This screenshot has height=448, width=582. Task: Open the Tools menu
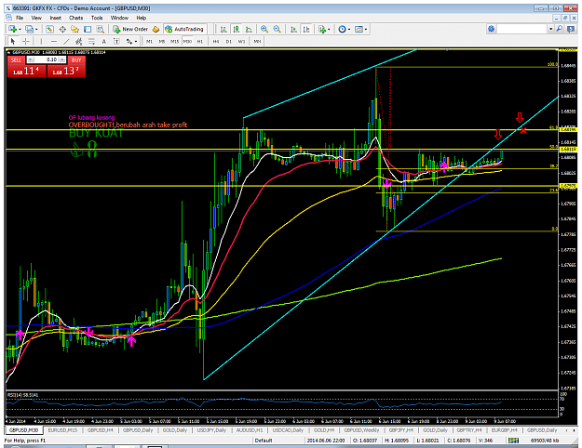(x=97, y=18)
